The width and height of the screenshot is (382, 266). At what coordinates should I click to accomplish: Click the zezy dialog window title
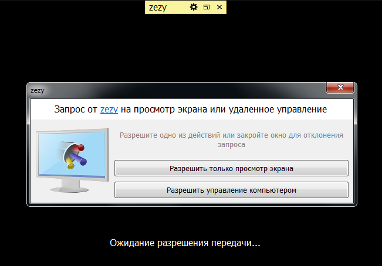click(38, 90)
